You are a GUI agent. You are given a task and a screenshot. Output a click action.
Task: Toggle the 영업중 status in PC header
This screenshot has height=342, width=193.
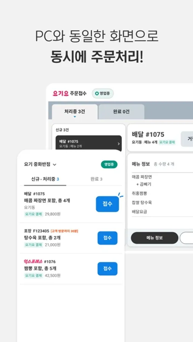[x=102, y=93]
